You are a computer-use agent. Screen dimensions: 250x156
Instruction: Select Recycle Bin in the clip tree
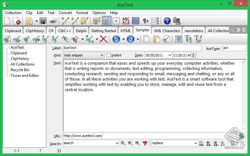coord(20,70)
